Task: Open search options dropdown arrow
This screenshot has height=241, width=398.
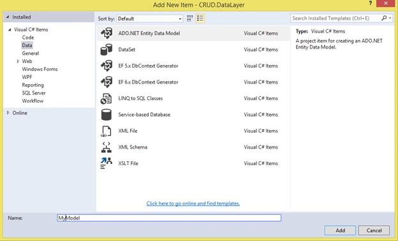Action: tap(390, 18)
